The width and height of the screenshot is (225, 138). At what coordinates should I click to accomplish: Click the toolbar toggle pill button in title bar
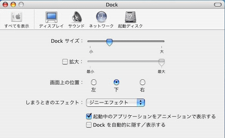(x=218, y=5)
